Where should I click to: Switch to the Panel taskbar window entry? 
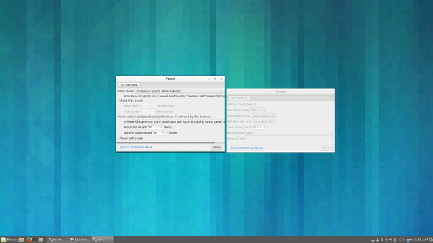point(102,240)
